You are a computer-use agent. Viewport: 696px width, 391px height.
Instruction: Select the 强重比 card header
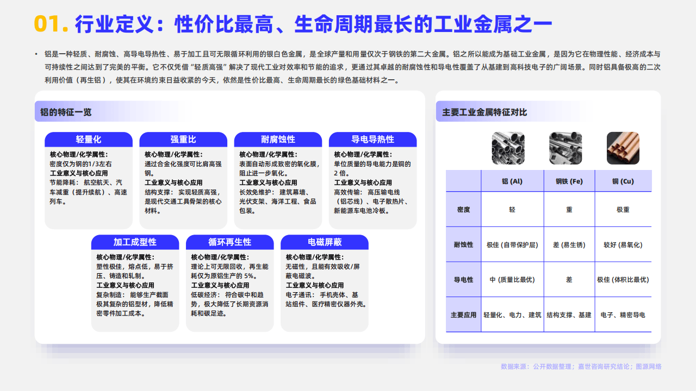pyautogui.click(x=183, y=140)
